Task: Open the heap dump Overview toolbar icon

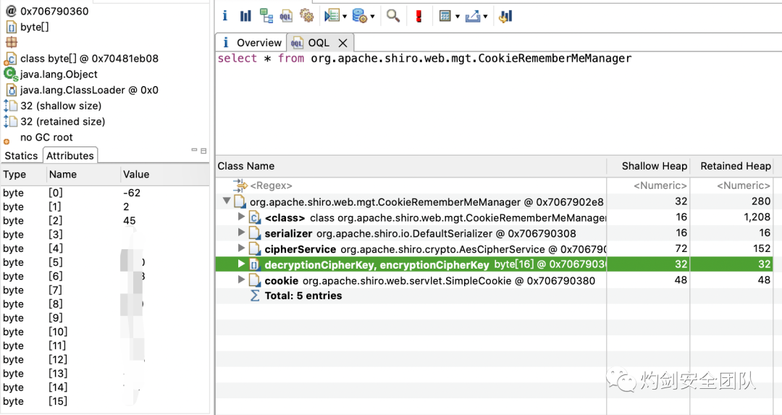Action: (225, 16)
